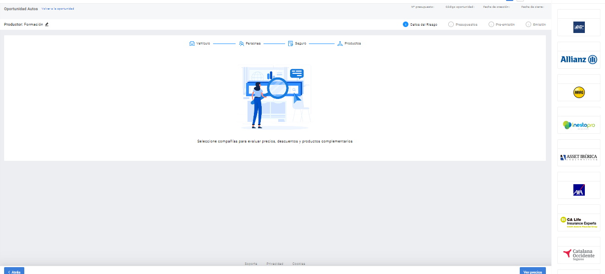This screenshot has width=605, height=274.
Task: Open the Cookies footer link
Action: pos(299,264)
